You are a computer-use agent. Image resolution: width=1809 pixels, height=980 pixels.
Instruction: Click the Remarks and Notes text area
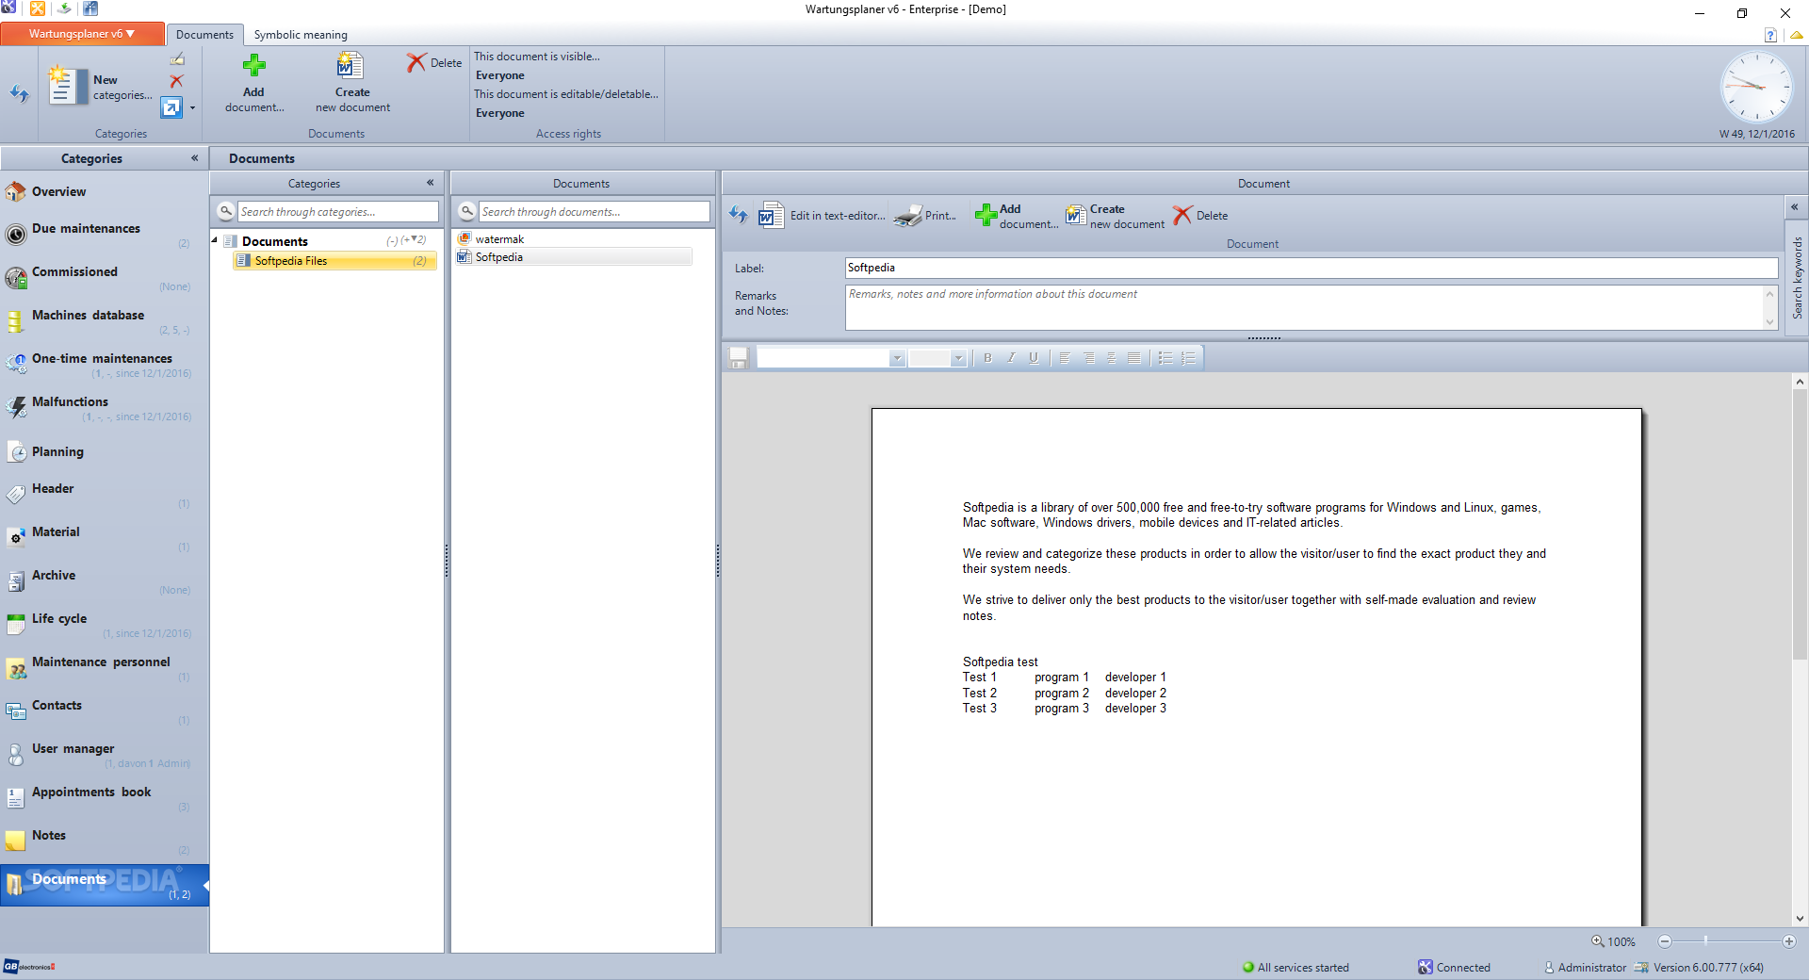pyautogui.click(x=1305, y=307)
